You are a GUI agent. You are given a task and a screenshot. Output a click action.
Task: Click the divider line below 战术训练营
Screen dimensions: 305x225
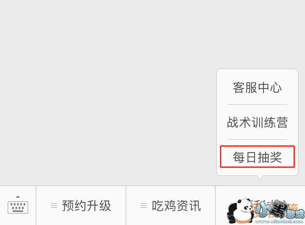pyautogui.click(x=257, y=139)
